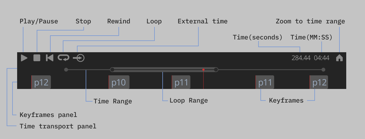Click the 04:44 MM:SS time display
The height and width of the screenshot is (139, 365).
point(321,58)
